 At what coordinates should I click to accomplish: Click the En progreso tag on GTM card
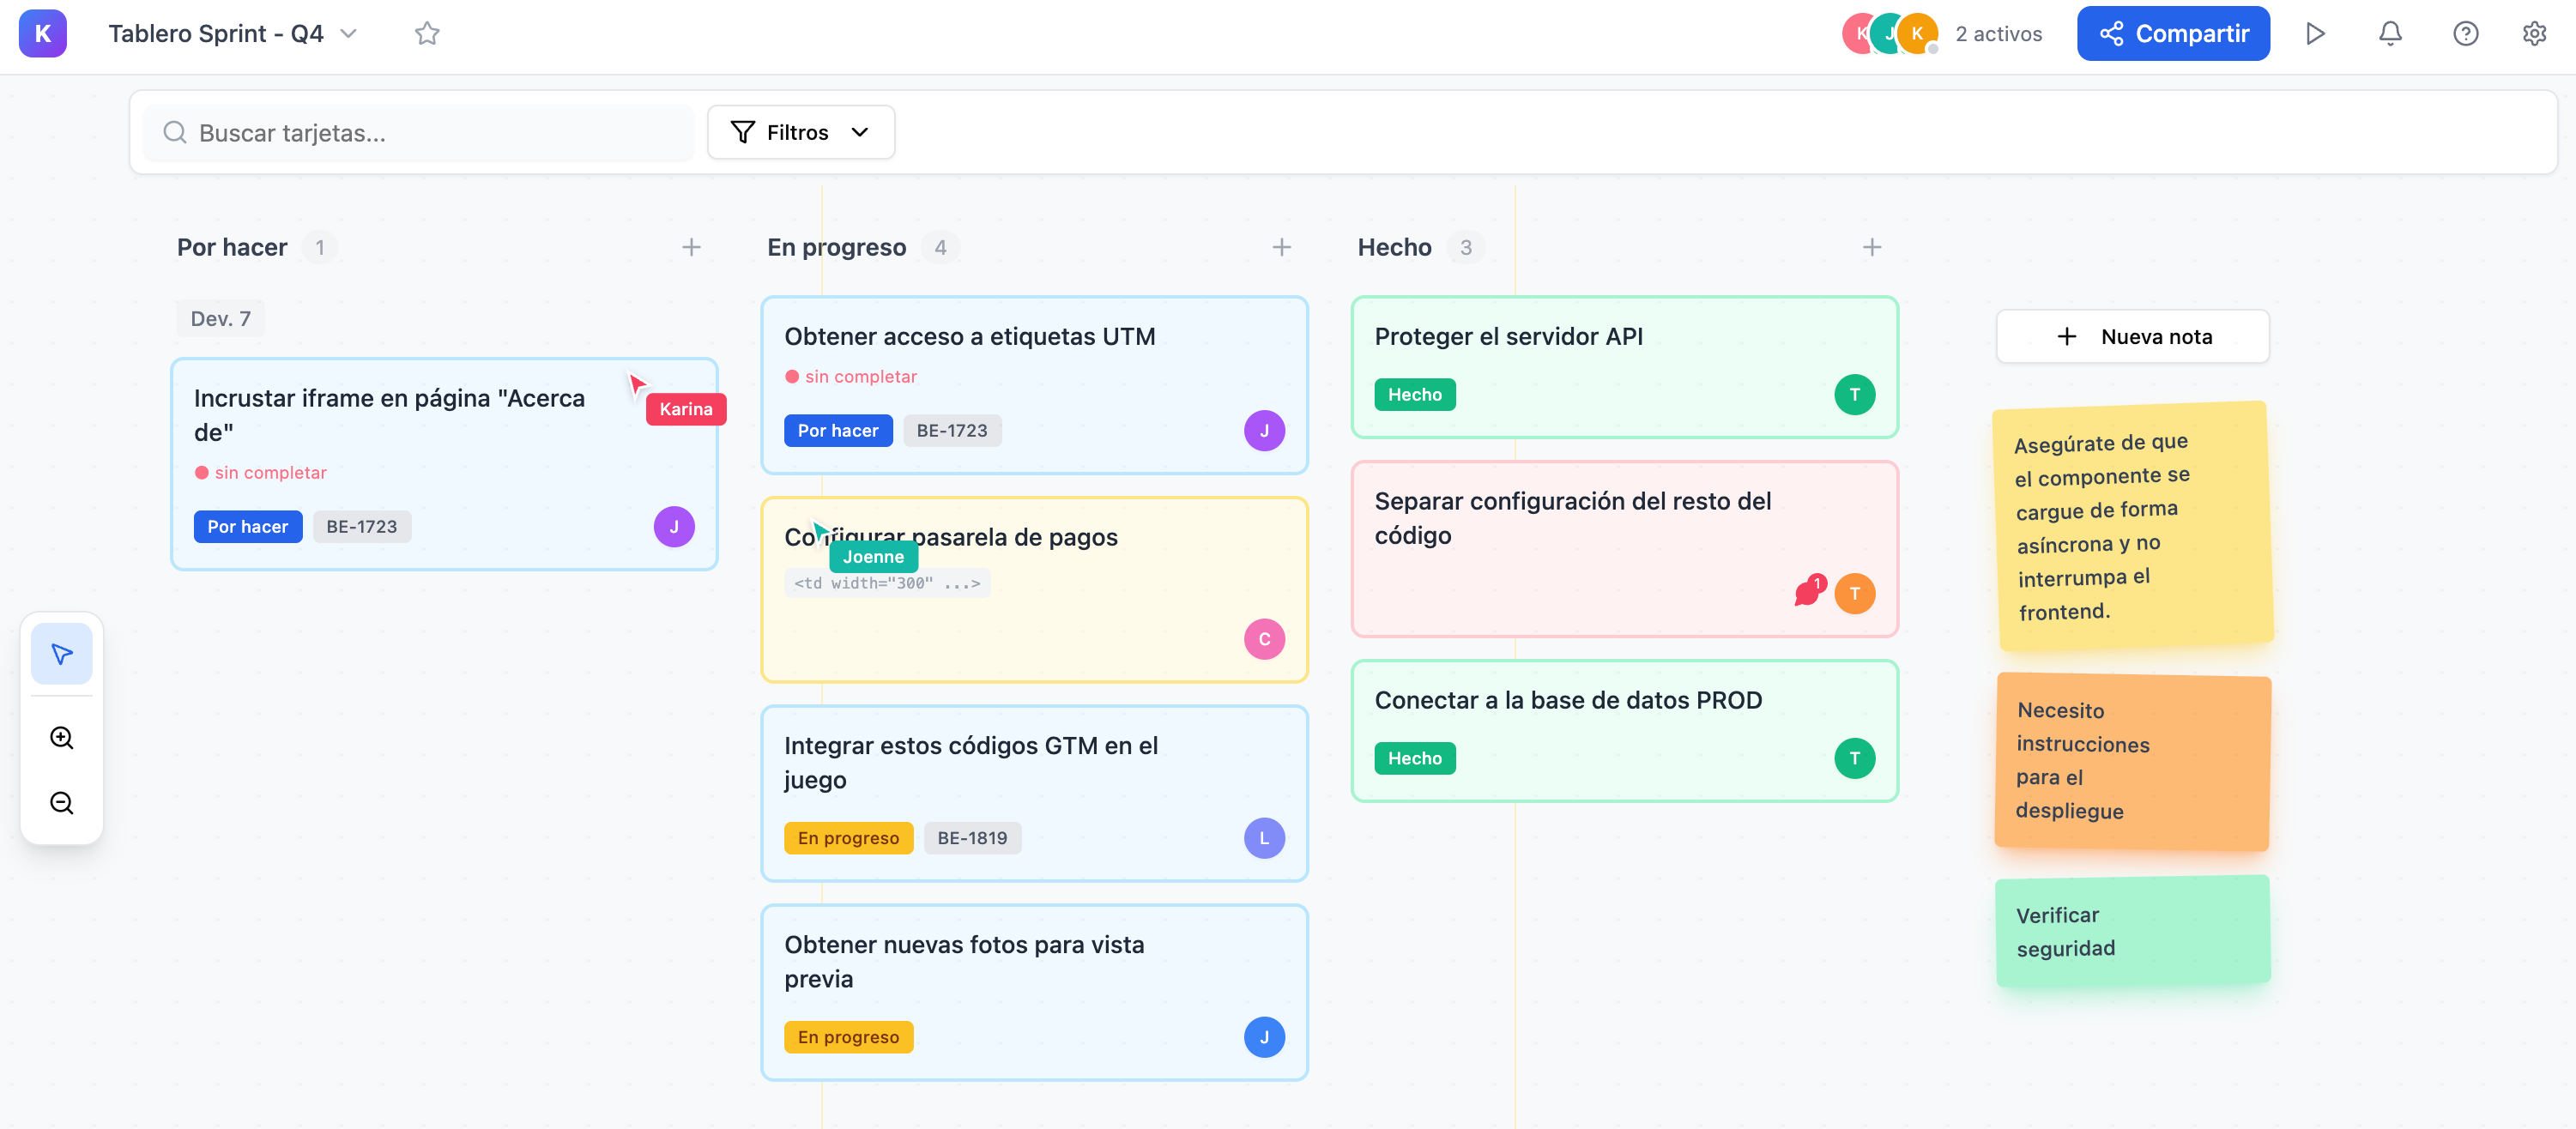848,838
